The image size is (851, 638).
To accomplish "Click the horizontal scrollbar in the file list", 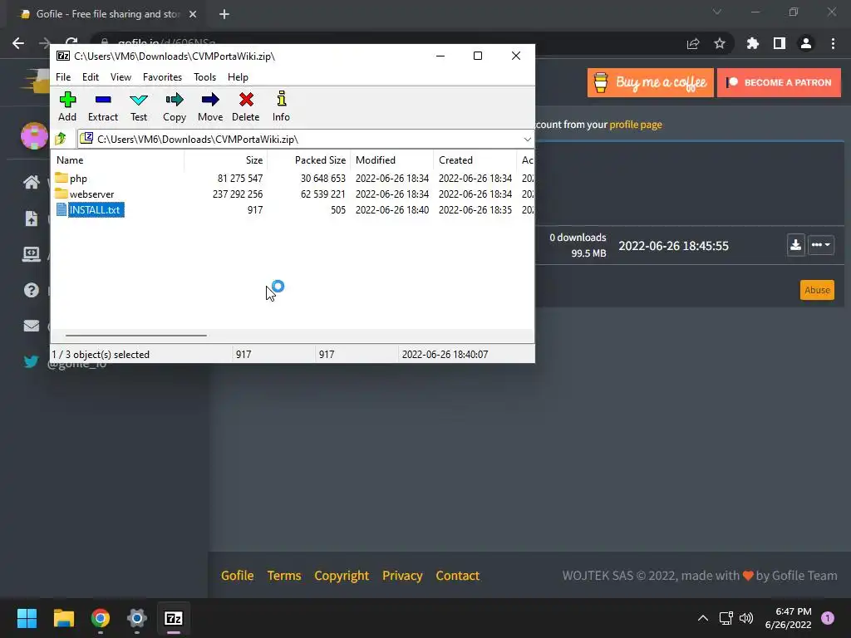I will click(135, 336).
